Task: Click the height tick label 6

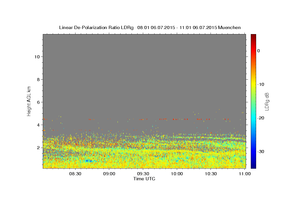Action: pyautogui.click(x=39, y=102)
